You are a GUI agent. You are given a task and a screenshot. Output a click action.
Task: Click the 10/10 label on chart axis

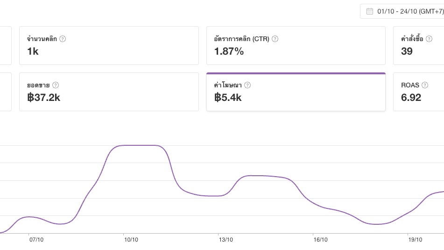(x=131, y=240)
